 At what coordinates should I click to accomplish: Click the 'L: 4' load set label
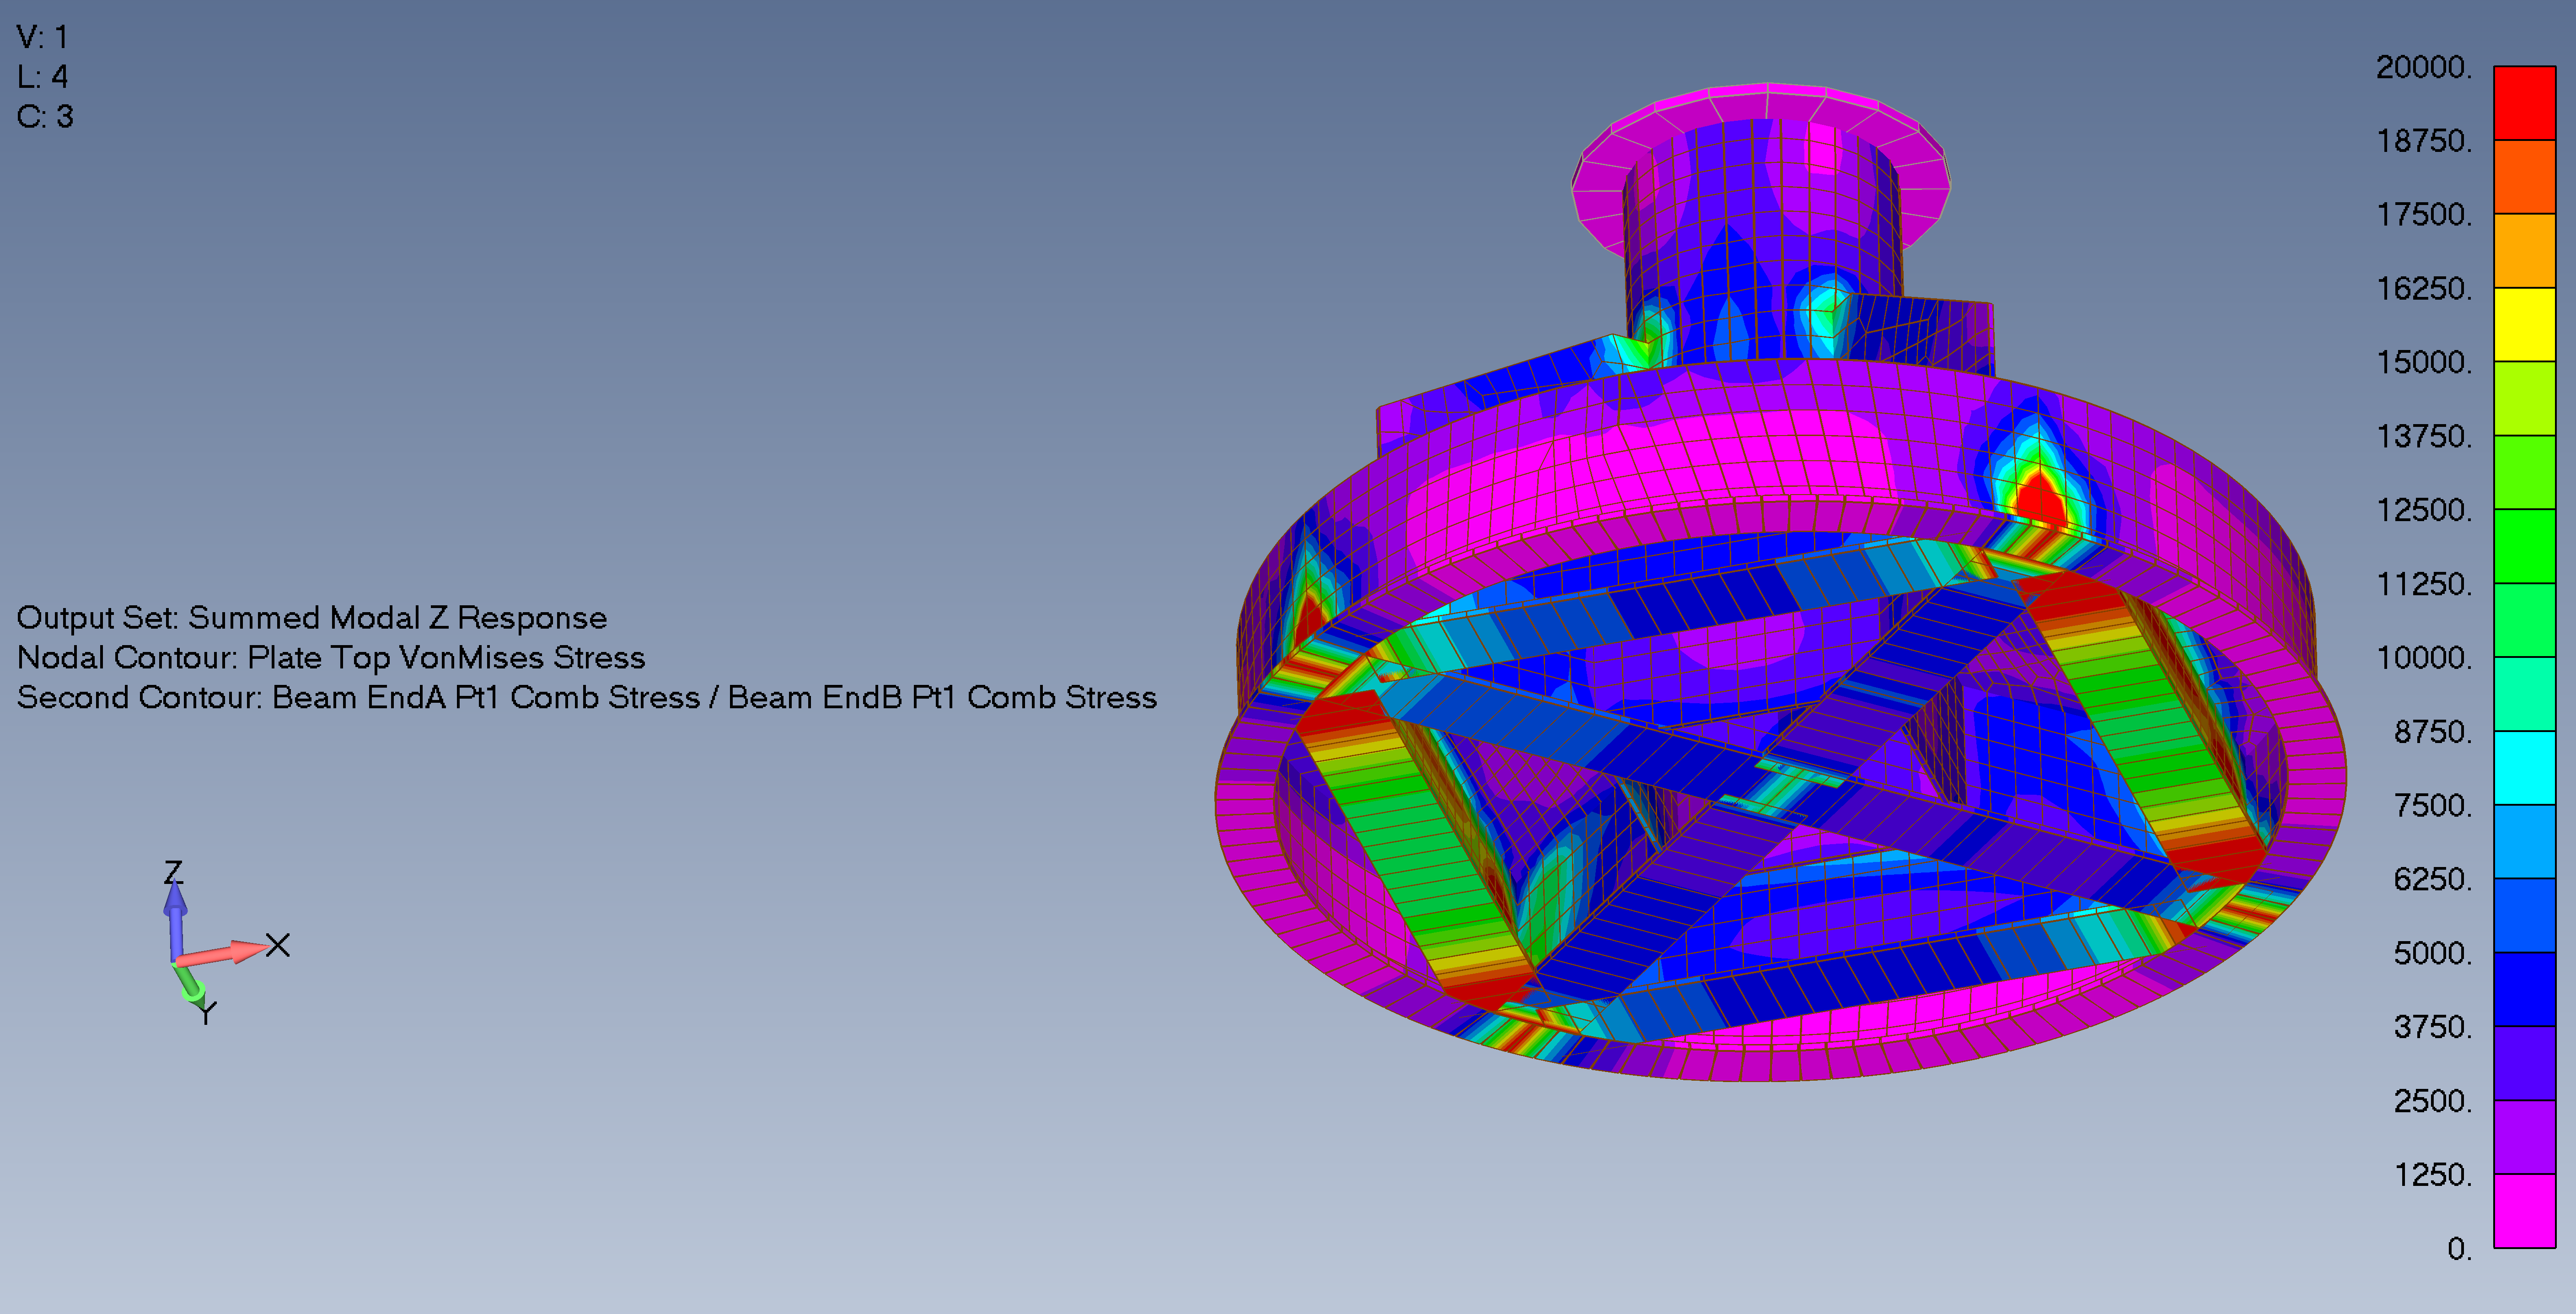click(42, 77)
